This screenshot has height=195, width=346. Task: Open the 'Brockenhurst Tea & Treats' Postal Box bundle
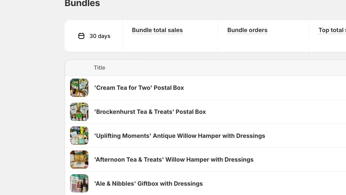pos(150,112)
